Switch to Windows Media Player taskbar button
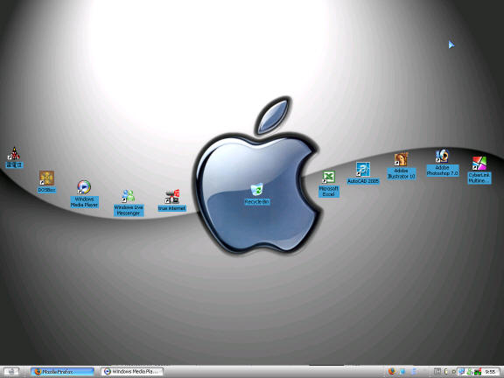 tap(132, 372)
